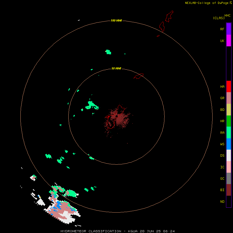Click the BD legend label

(222, 110)
